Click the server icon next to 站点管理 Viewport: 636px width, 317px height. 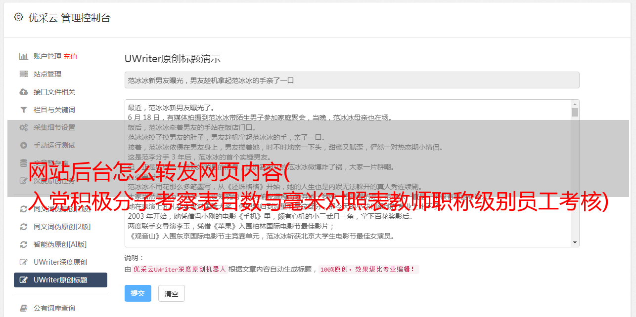pyautogui.click(x=23, y=74)
